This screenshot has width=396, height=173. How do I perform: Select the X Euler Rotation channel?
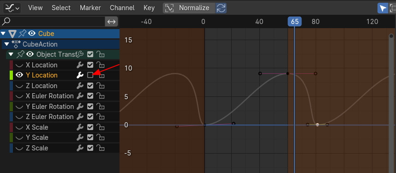tap(50, 96)
